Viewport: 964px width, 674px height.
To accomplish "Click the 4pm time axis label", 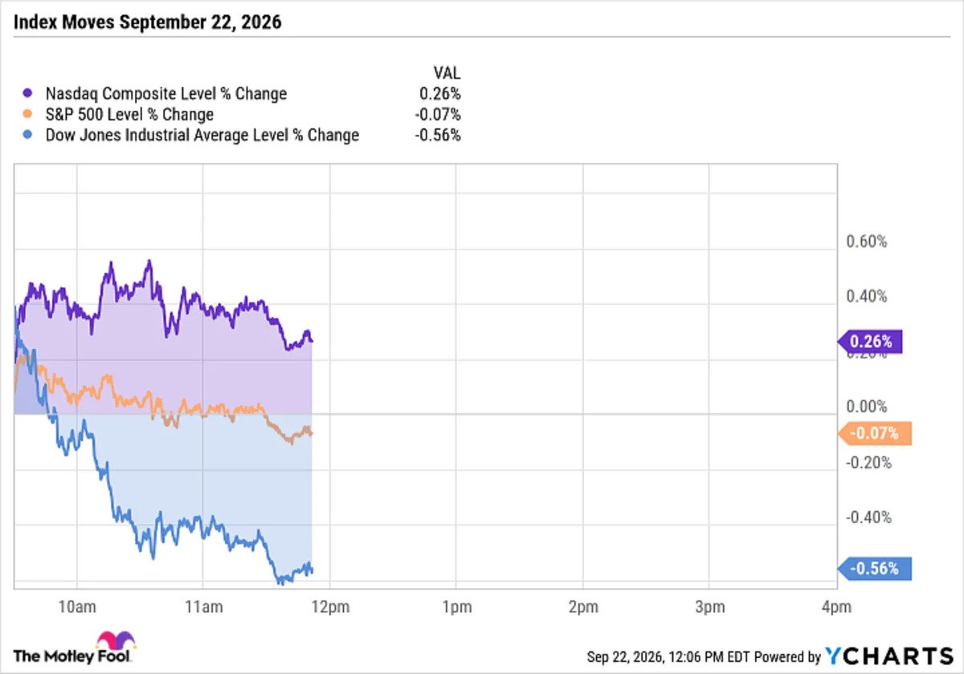I will click(835, 607).
